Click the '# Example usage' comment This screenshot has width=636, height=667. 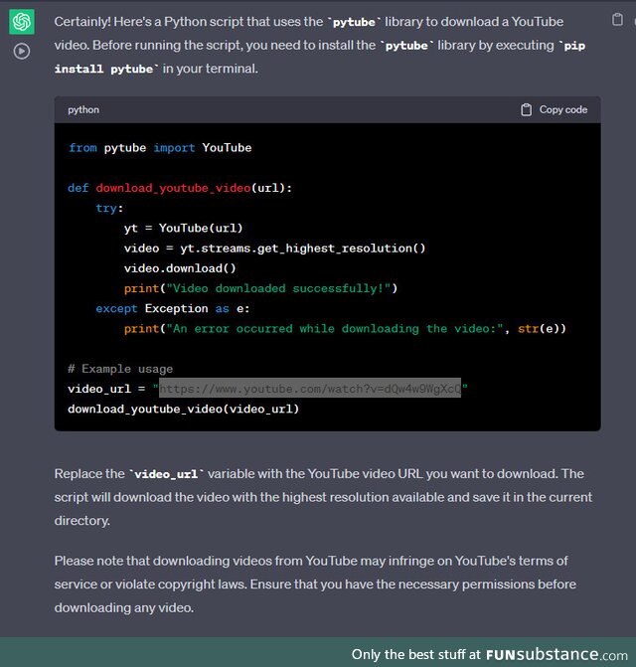point(120,369)
